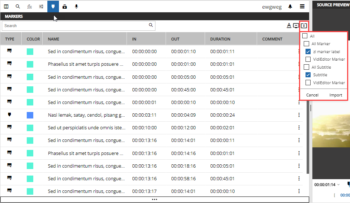Click the notification bell icon
Screen dimensions: 350x203
pyautogui.click(x=290, y=7)
